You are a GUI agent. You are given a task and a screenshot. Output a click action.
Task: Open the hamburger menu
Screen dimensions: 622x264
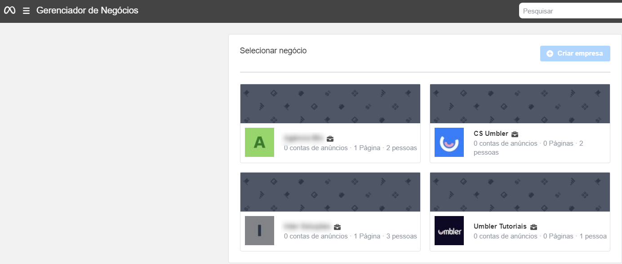click(27, 11)
